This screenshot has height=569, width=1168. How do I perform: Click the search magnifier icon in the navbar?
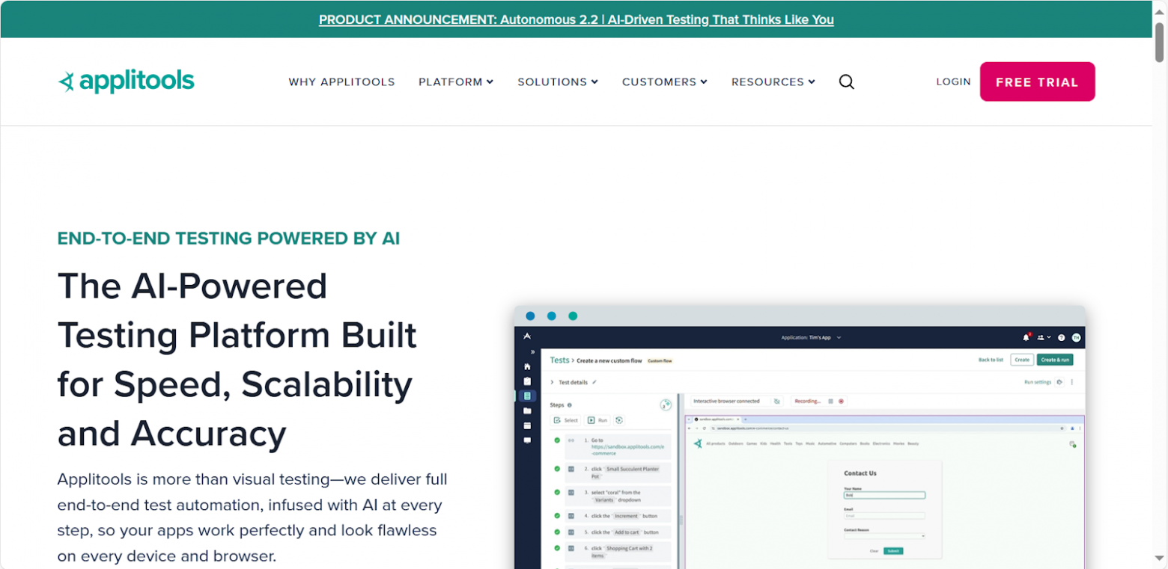846,82
